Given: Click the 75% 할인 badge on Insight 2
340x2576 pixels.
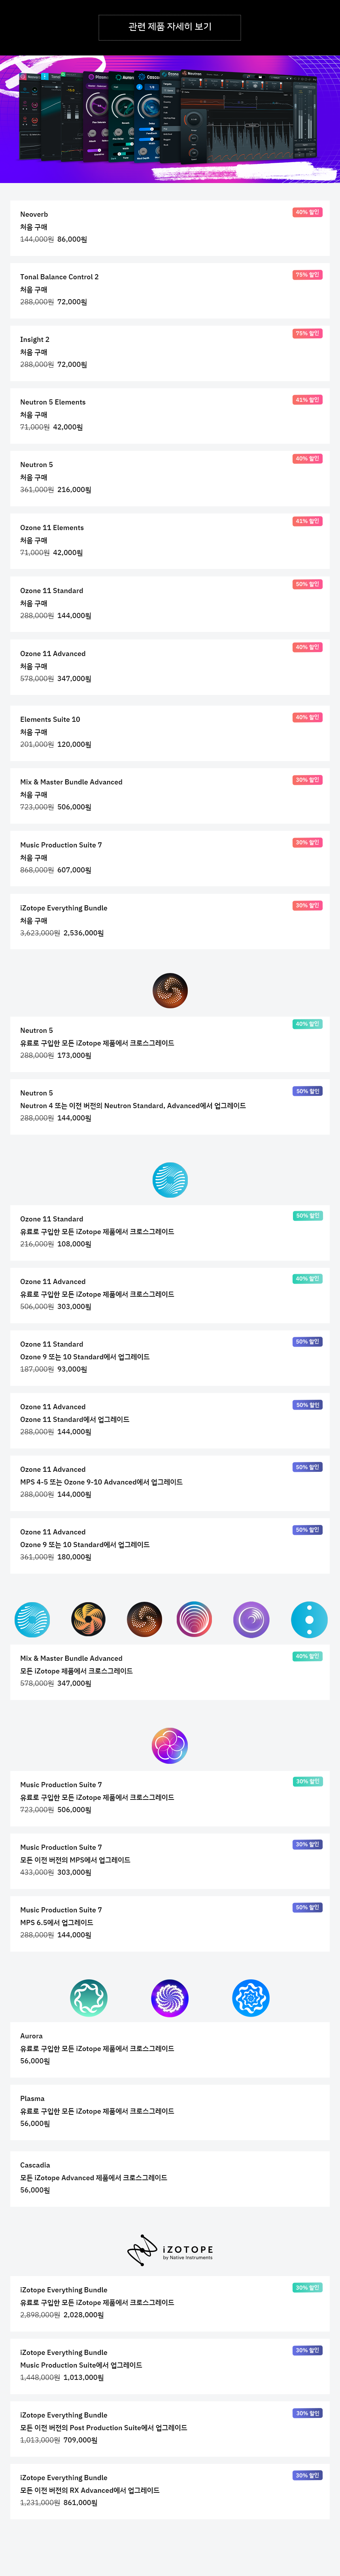Looking at the screenshot, I should click(307, 333).
